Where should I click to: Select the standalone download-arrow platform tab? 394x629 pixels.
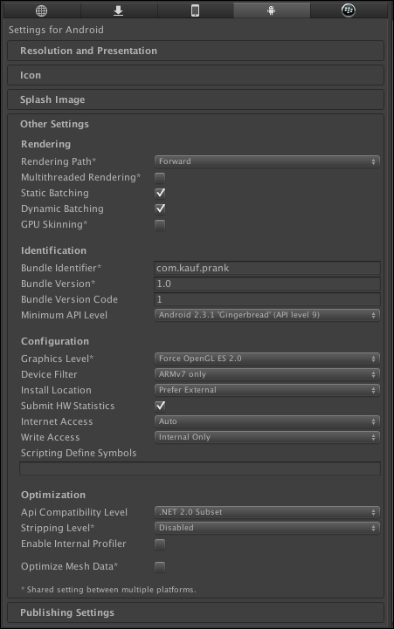point(119,10)
